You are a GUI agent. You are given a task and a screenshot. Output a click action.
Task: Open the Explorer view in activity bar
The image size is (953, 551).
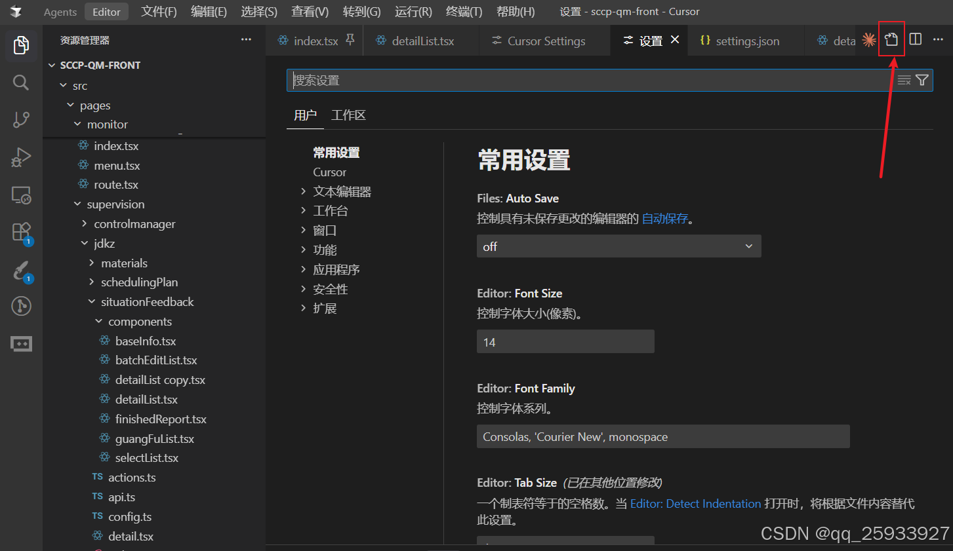(x=21, y=45)
